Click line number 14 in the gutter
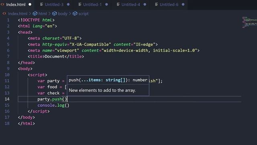 (x=7, y=99)
